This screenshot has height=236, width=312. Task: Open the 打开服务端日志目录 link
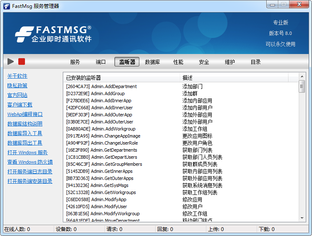point(30,171)
